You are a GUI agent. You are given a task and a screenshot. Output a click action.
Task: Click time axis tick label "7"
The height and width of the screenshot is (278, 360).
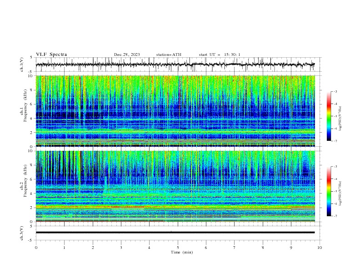click(235, 248)
